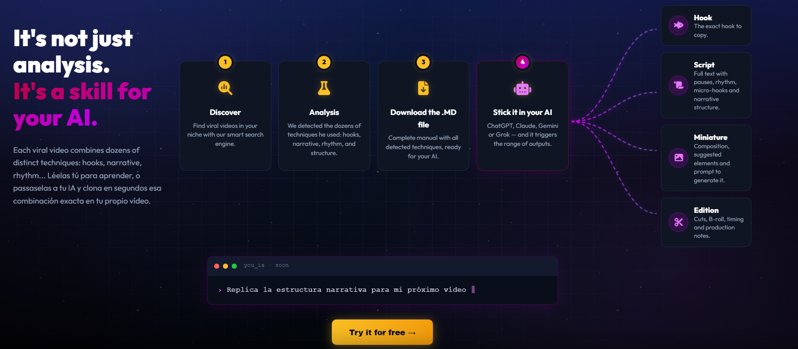Select the flask icon on the Analysis card
Screen dimensions: 798x349
tap(324, 88)
